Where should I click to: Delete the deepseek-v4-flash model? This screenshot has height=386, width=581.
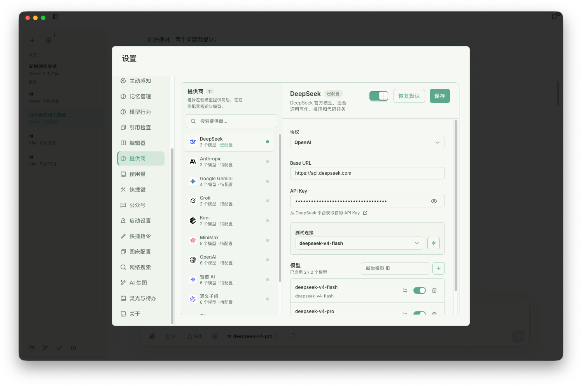(434, 290)
